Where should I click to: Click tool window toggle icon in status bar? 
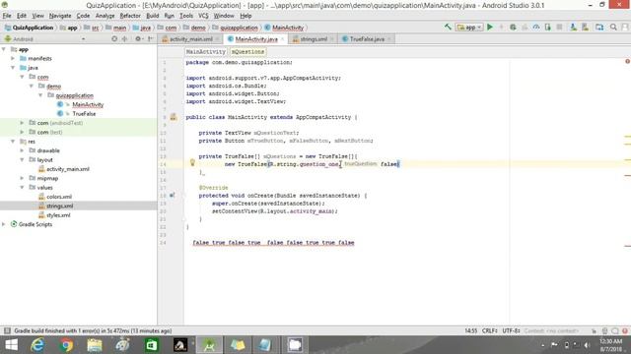click(7, 330)
